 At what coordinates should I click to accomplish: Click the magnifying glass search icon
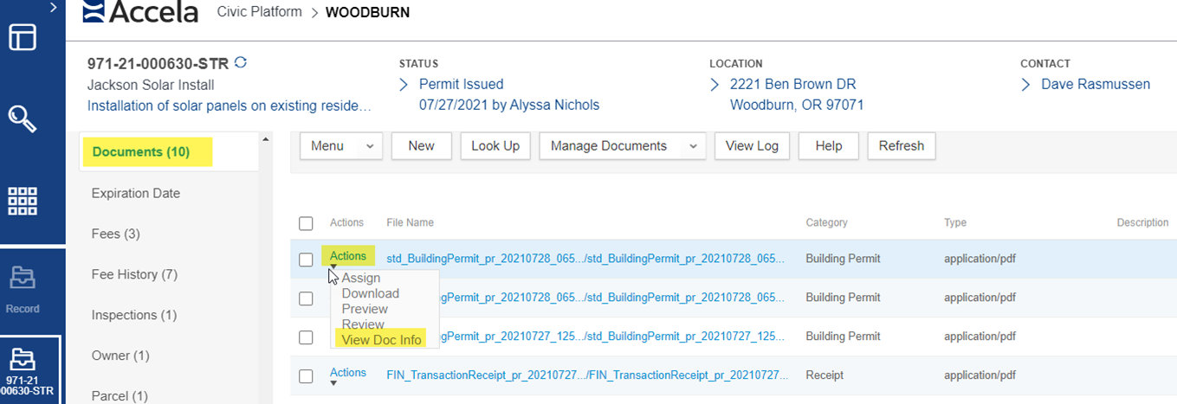(23, 119)
